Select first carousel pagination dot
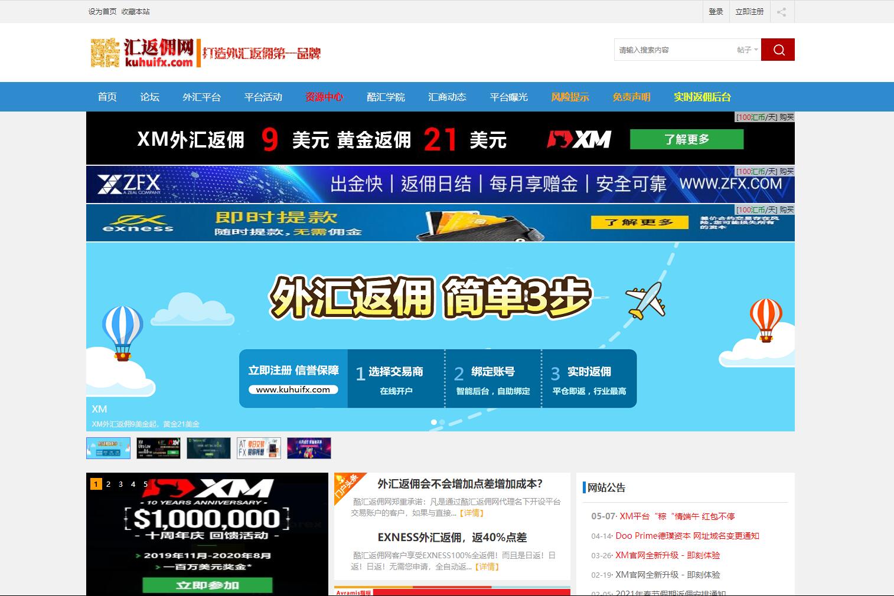This screenshot has width=894, height=596. tap(434, 422)
